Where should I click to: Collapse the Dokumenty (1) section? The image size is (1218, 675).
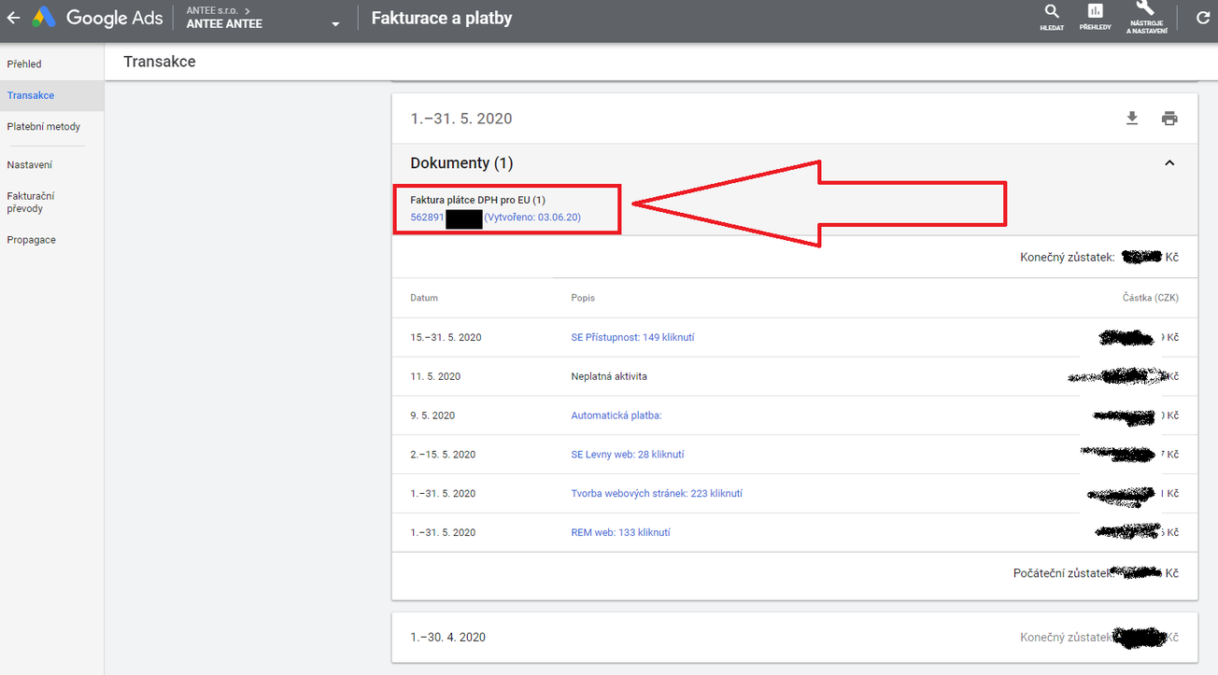pos(1169,163)
